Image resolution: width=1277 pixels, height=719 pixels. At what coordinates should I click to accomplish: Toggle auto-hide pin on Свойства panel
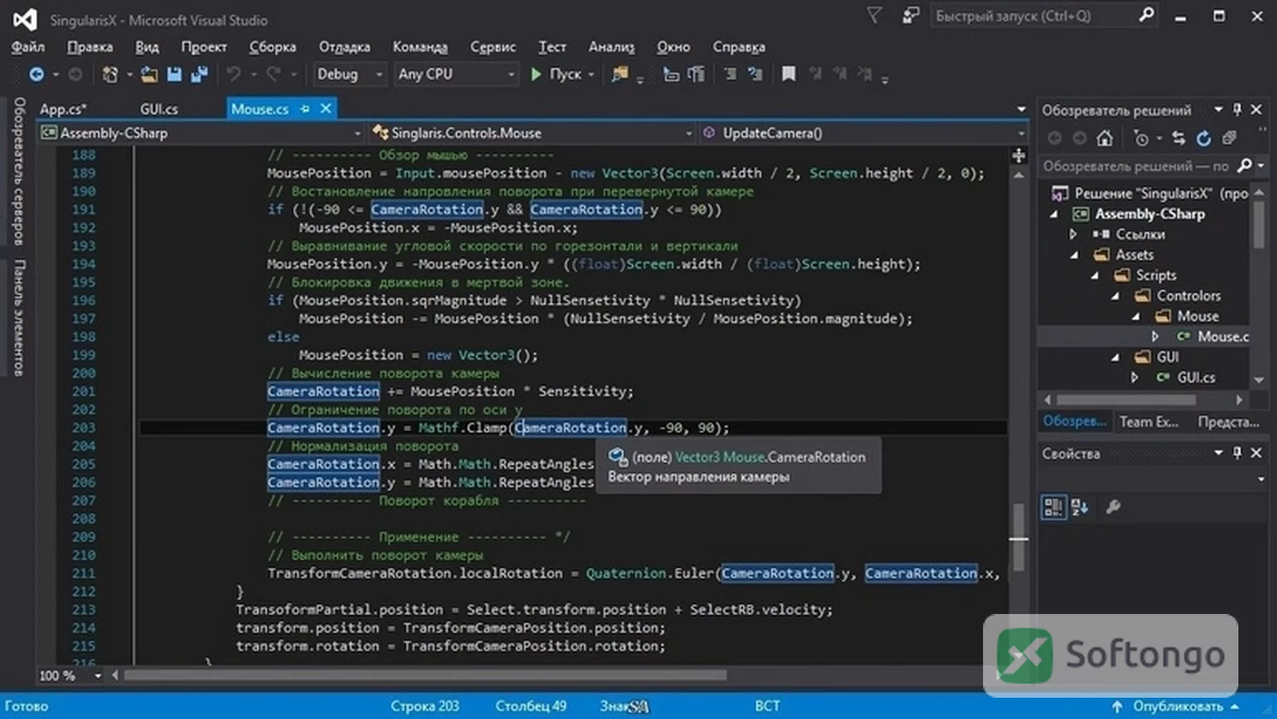point(1237,453)
